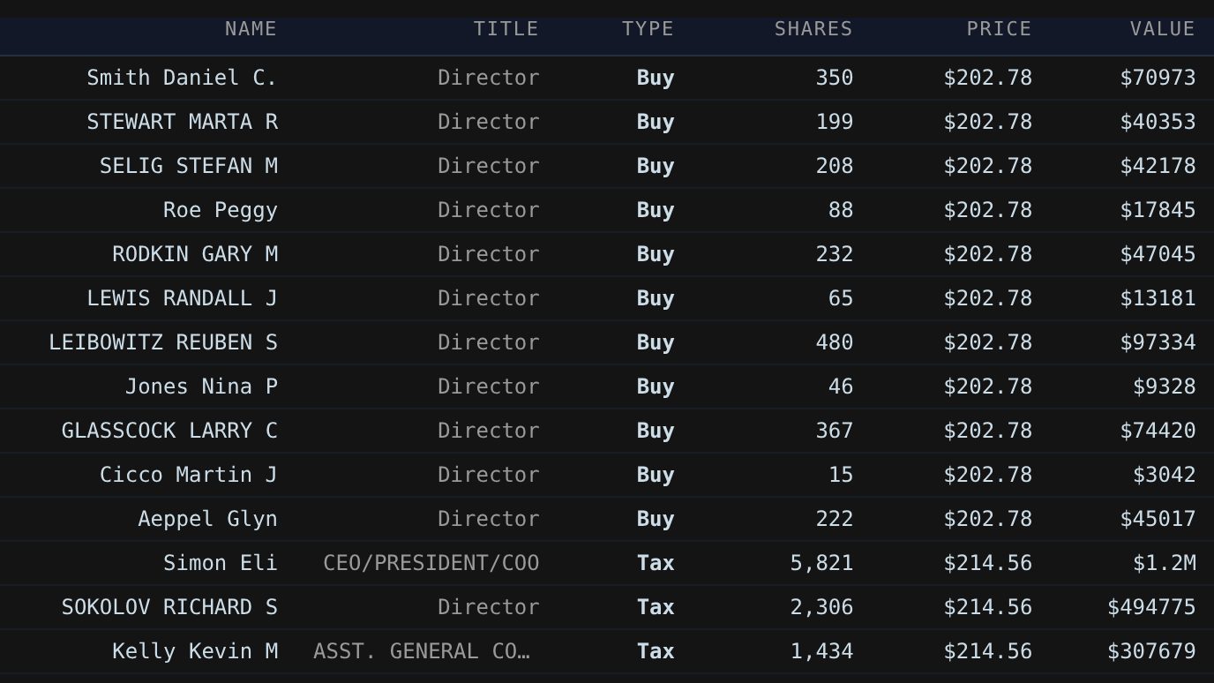
Task: Select the 88 shares cell
Action: point(841,210)
